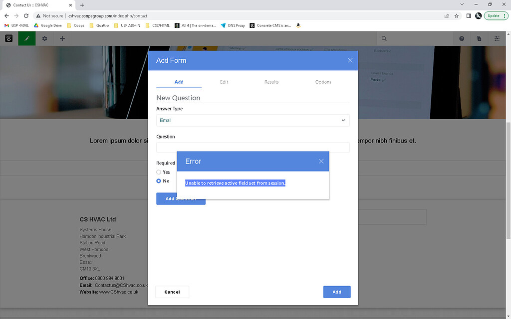Open the Chrome browser customization menu

(x=504, y=15)
